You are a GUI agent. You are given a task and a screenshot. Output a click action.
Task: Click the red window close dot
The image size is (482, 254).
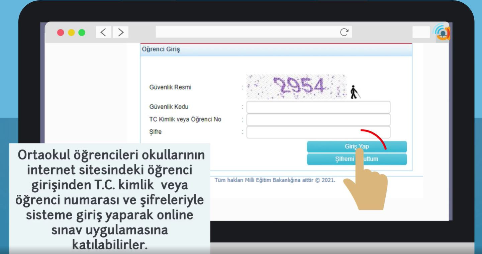[61, 33]
